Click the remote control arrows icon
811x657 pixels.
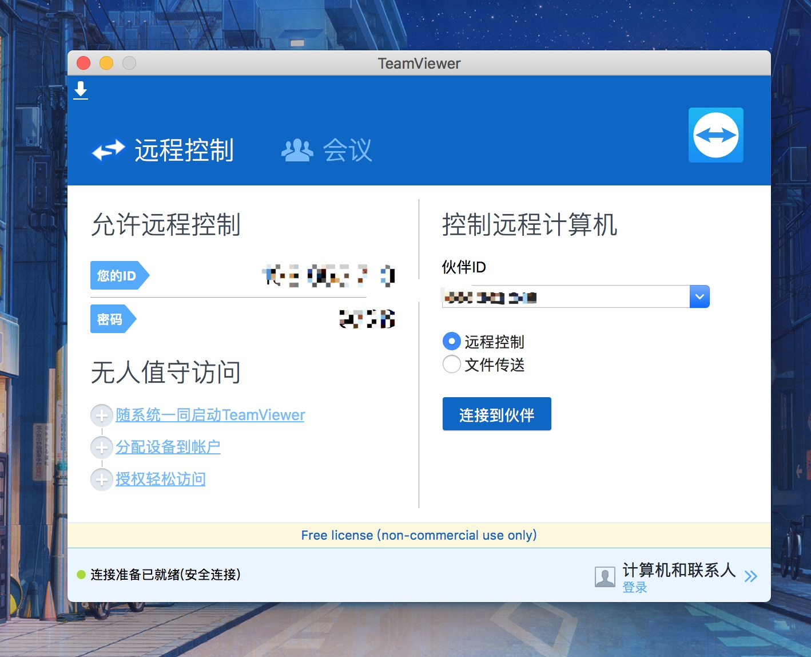click(x=108, y=151)
